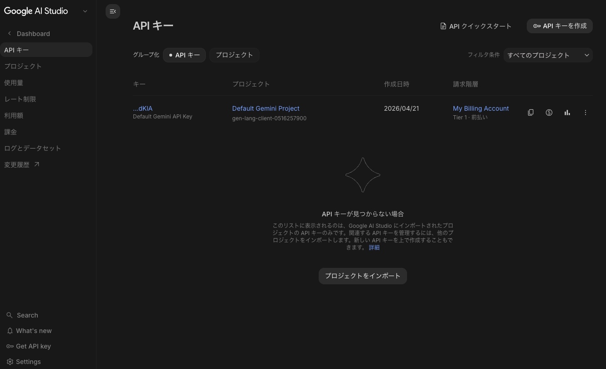The image size is (606, 369).
Task: Click the 2026/04/21 creation date
Action: pyautogui.click(x=401, y=108)
